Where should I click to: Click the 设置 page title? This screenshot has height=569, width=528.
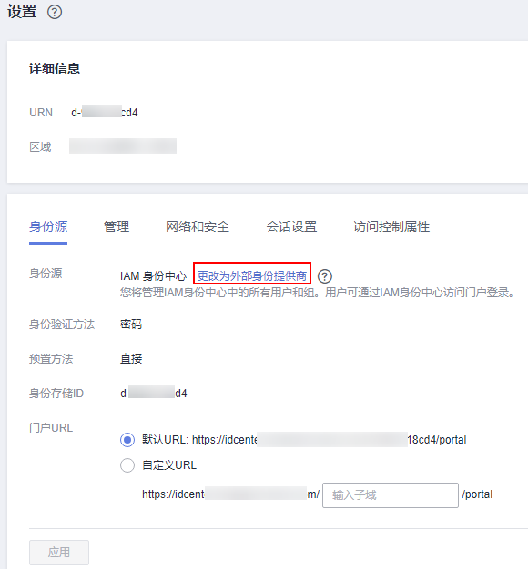(x=22, y=11)
